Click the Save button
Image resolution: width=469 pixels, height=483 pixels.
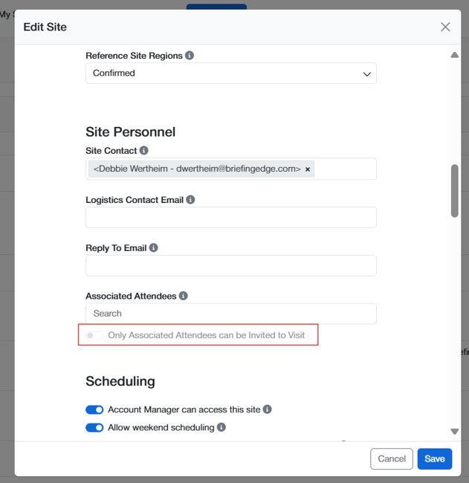click(x=434, y=458)
